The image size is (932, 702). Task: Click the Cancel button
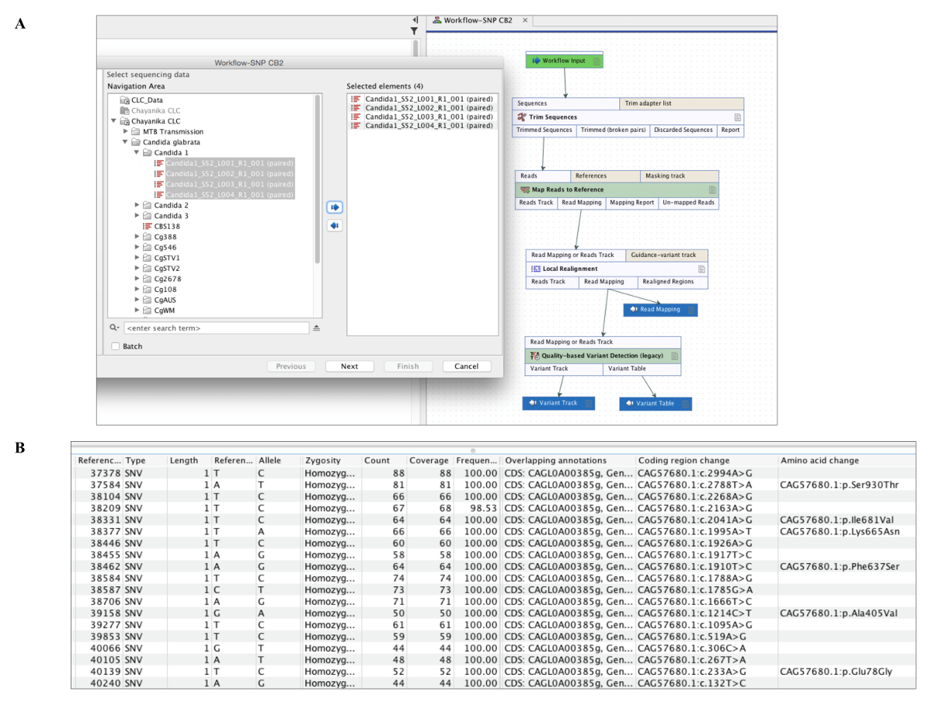click(x=466, y=367)
